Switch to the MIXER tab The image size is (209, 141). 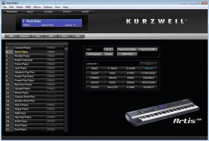tap(85, 12)
